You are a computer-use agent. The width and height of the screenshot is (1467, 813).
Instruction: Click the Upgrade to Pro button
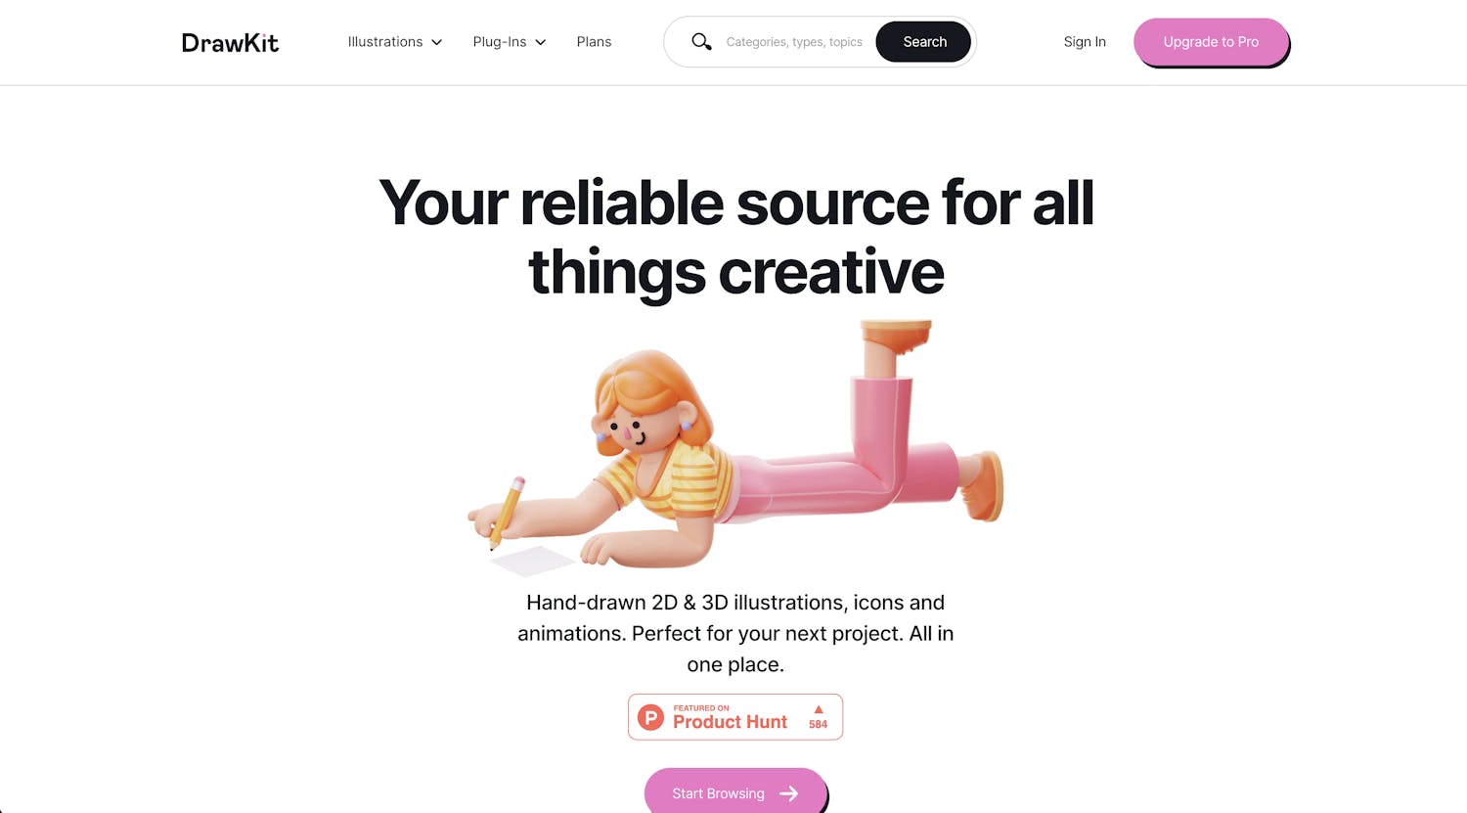(x=1211, y=42)
